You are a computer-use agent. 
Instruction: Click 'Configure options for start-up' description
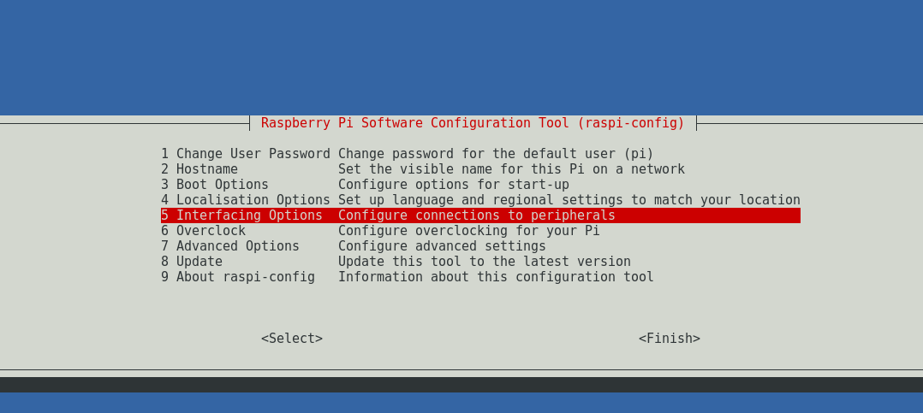pos(453,185)
